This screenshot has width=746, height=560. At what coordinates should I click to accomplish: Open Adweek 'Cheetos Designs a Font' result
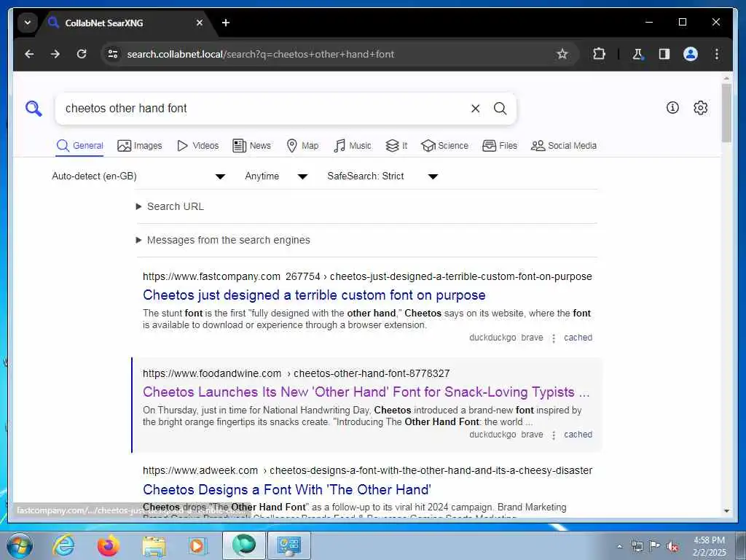pyautogui.click(x=287, y=489)
